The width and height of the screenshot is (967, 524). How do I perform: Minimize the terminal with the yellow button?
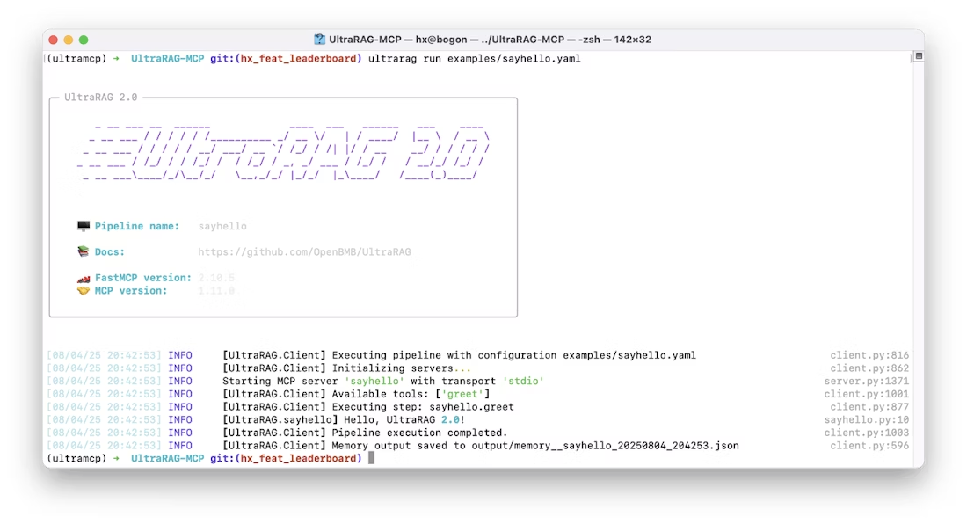coord(69,40)
